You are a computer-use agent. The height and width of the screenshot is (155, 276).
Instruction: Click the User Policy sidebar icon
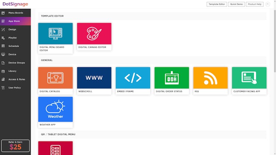3,88
